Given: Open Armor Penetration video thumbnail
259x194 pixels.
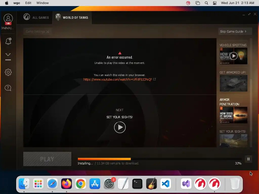Looking at the screenshot, I should click(x=233, y=115).
